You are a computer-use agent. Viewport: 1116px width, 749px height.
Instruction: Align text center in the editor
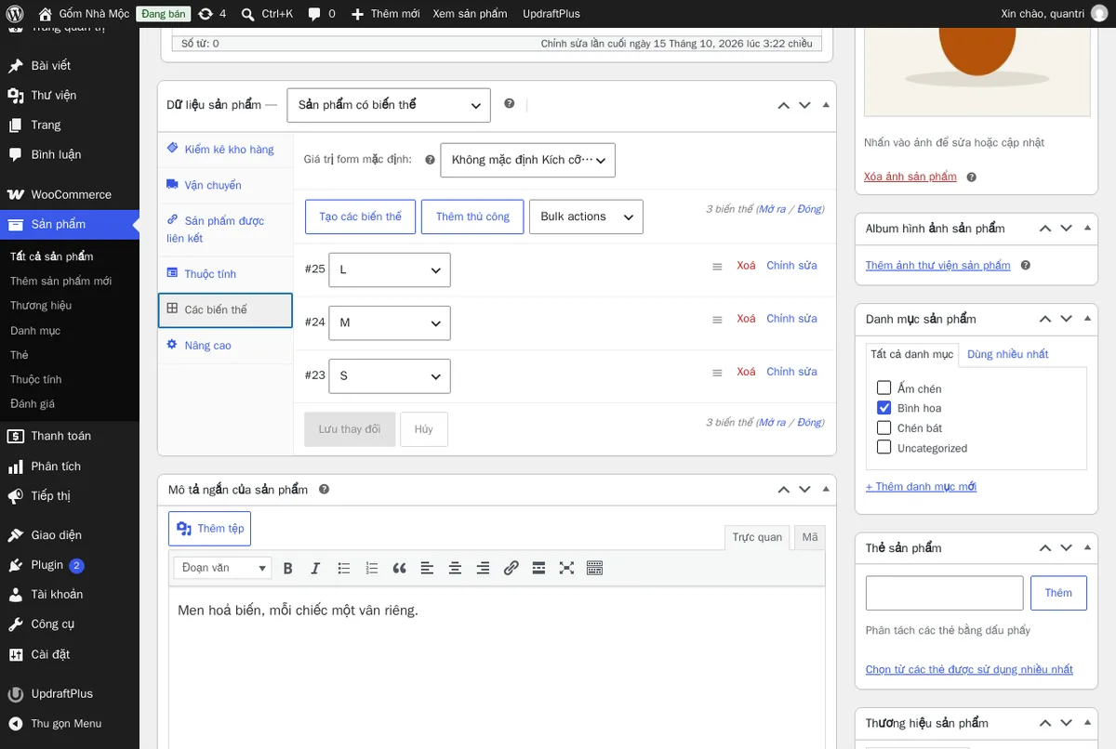[455, 568]
